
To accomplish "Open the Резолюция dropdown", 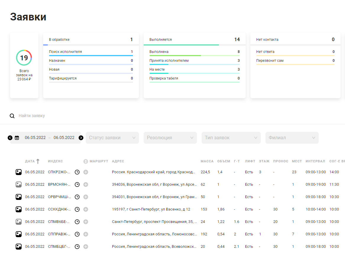I will [x=170, y=138].
